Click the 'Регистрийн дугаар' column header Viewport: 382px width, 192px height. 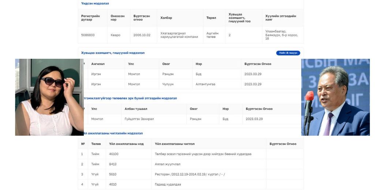click(x=90, y=18)
